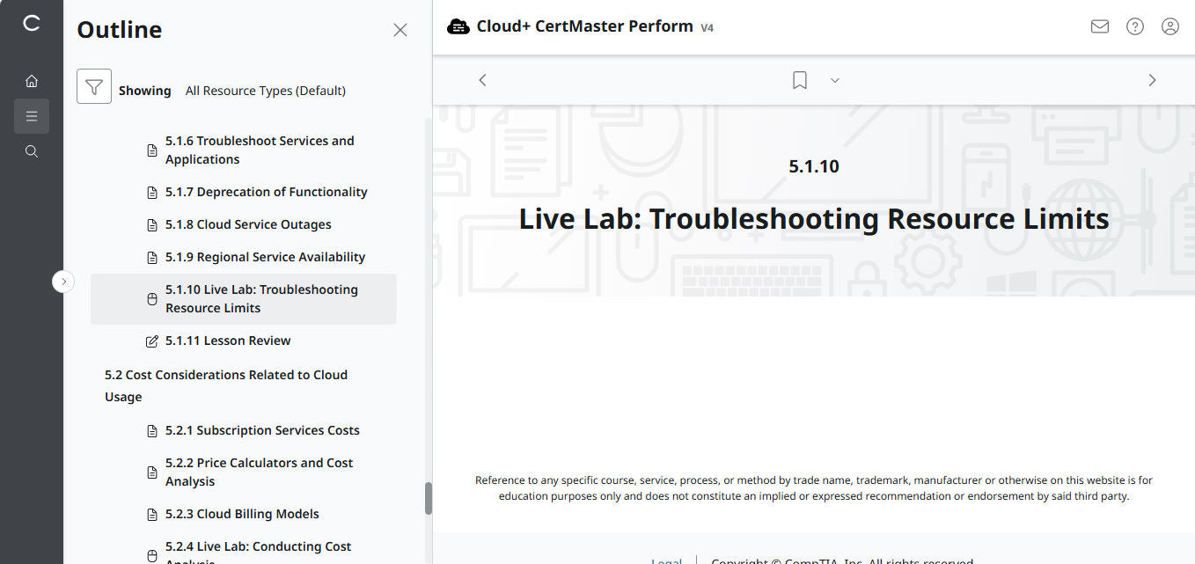
Task: Click the Outline panel scrollbar
Action: coord(429,498)
